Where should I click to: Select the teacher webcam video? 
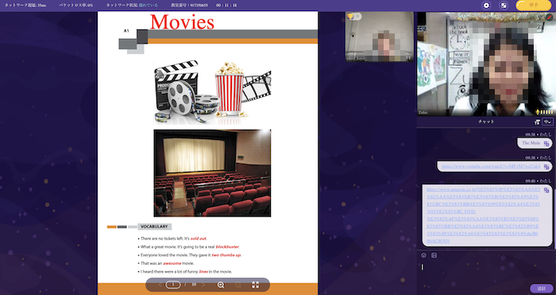point(486,64)
